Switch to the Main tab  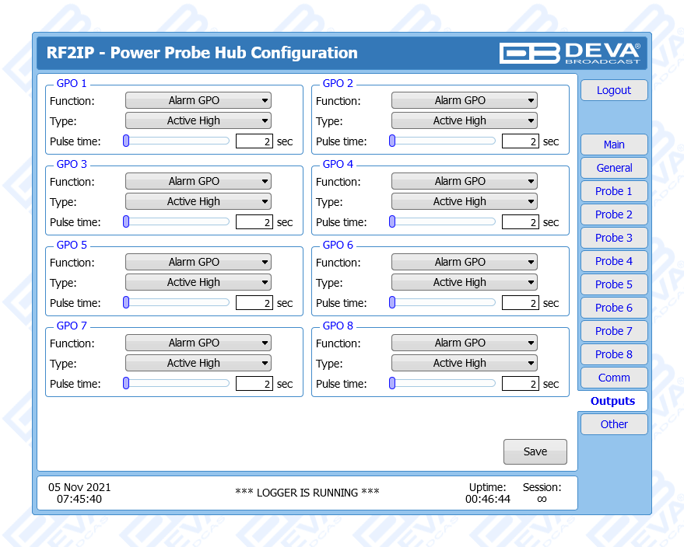(613, 145)
